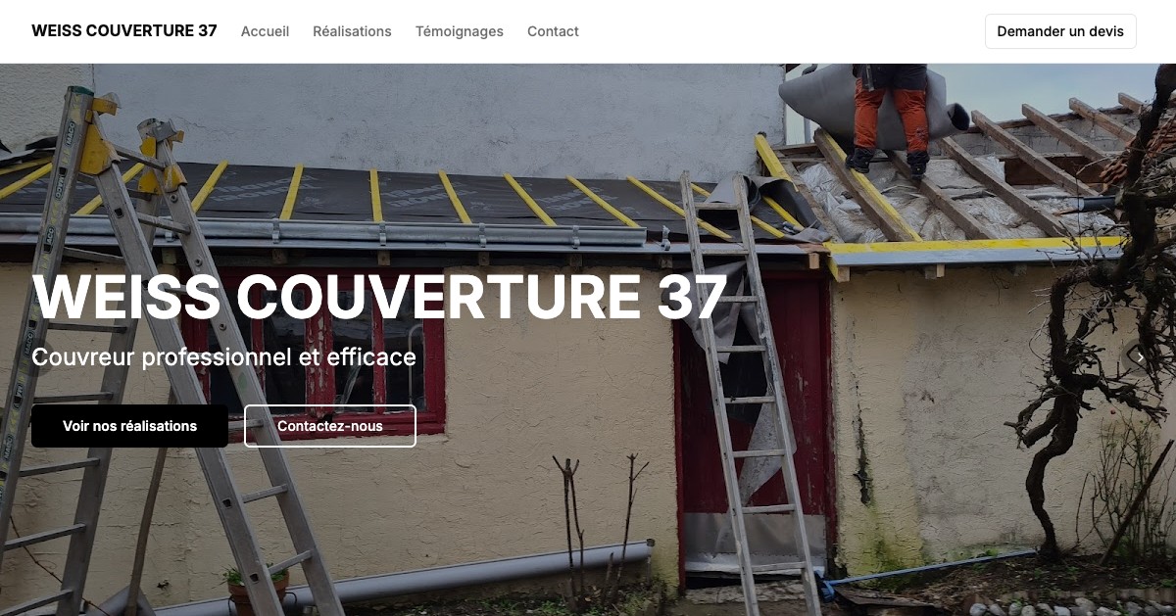The width and height of the screenshot is (1176, 616).
Task: Click the outlined Contactez-nous button
Action: coord(330,426)
